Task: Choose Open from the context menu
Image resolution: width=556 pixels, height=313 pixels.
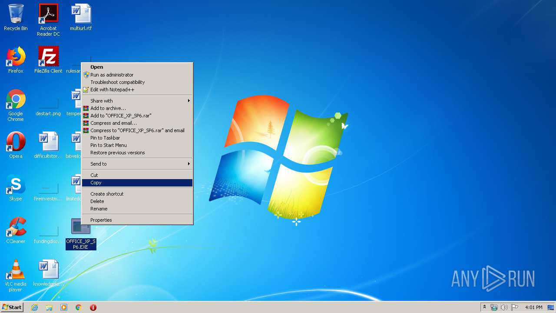Action: pyautogui.click(x=137, y=67)
